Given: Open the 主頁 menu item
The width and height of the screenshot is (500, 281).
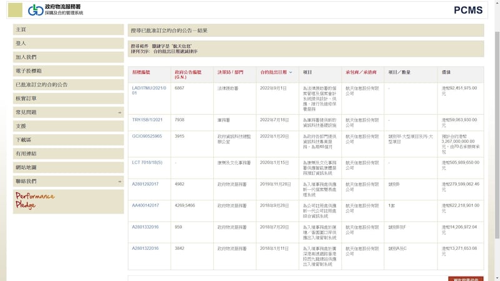Looking at the screenshot, I should point(21,30).
